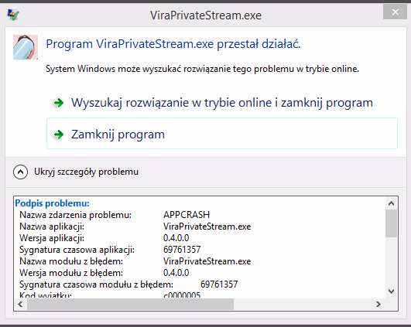Click the Podpis problemu heading
Image resolution: width=411 pixels, height=327 pixels.
click(52, 203)
